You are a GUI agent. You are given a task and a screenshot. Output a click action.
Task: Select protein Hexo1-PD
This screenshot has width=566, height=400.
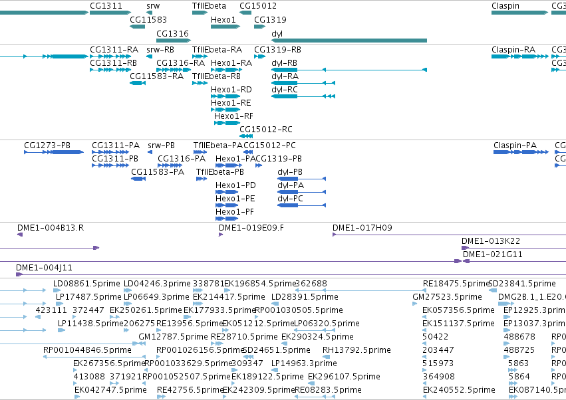(235, 185)
